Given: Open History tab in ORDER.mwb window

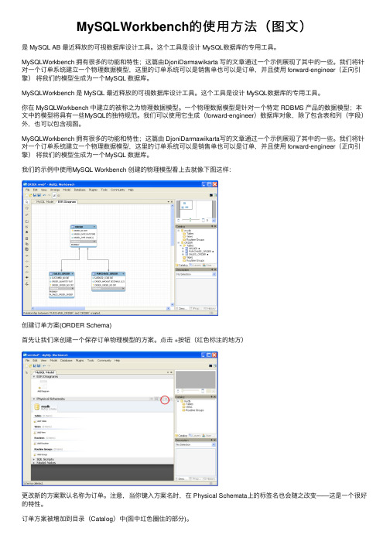Looking at the screenshot, I should tap(210, 308).
